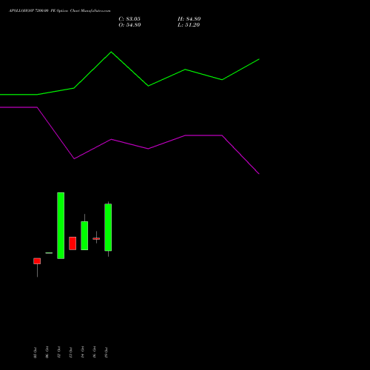
Task: Select the thin flat green candle near 06 Oct
Action: [49, 253]
